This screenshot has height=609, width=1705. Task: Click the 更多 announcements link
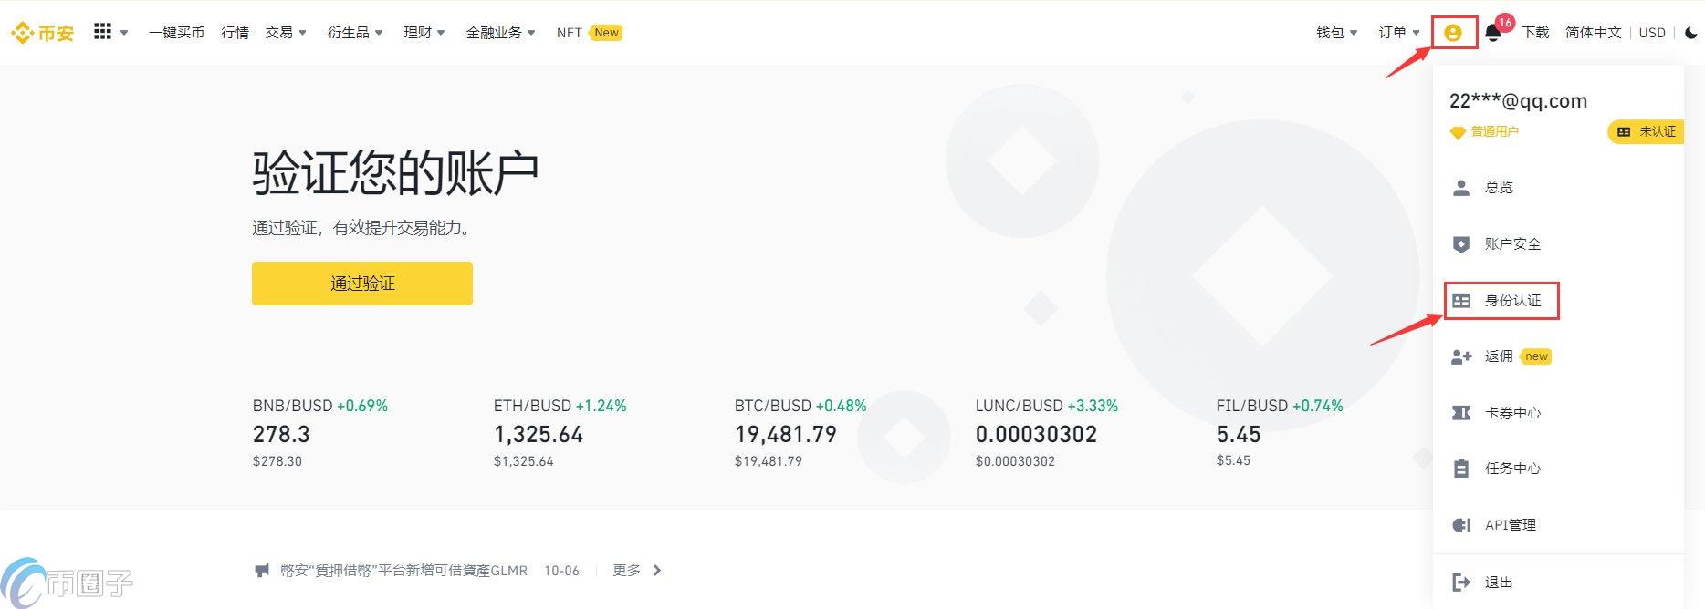click(x=636, y=571)
